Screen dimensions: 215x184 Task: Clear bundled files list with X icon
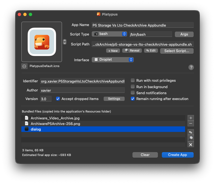tap(191, 145)
